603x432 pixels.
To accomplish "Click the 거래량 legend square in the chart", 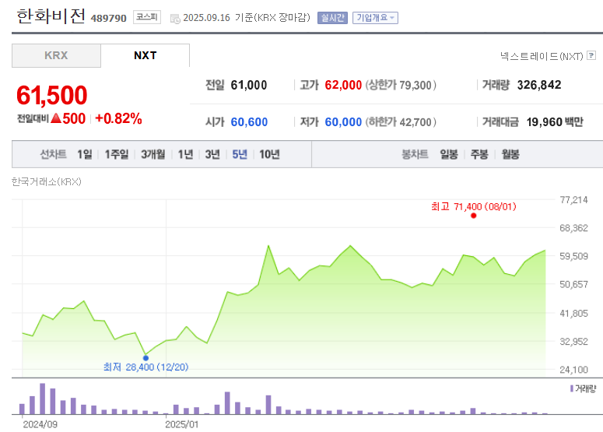I will (x=572, y=388).
